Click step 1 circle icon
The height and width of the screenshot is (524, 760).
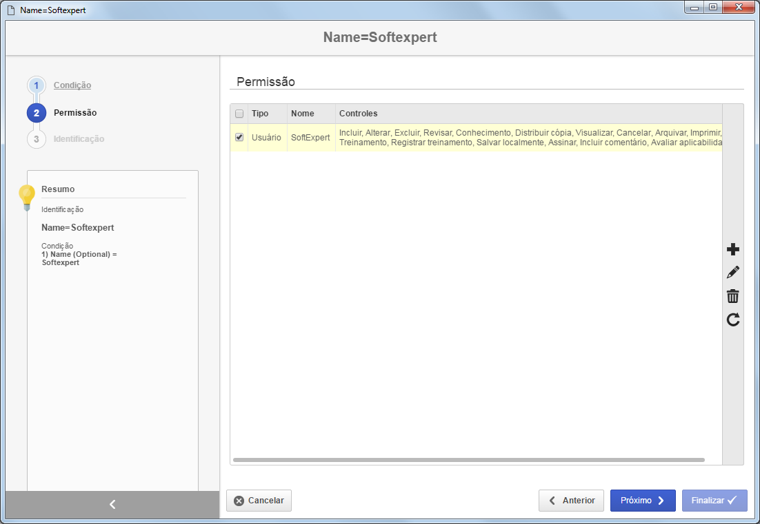(x=37, y=85)
